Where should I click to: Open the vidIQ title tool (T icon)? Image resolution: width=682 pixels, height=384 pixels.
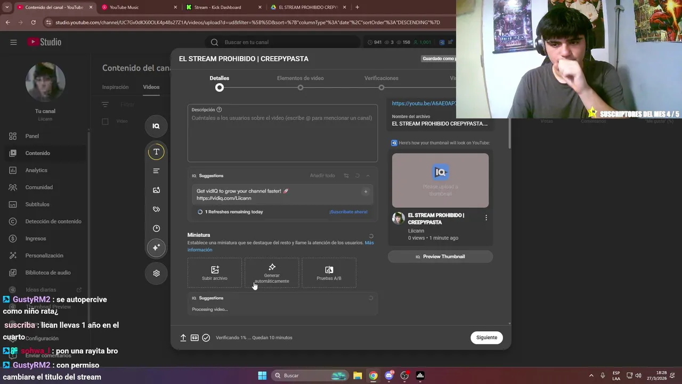[156, 152]
